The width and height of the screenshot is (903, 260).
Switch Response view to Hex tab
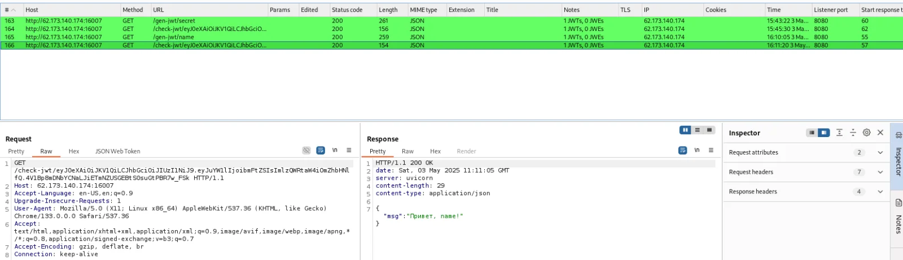click(x=435, y=151)
